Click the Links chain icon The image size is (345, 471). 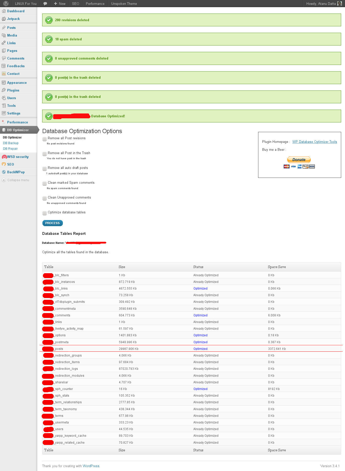[4, 43]
